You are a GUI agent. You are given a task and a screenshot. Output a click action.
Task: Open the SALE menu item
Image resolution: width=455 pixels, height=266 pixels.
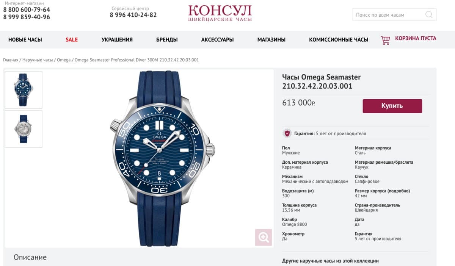click(x=72, y=39)
